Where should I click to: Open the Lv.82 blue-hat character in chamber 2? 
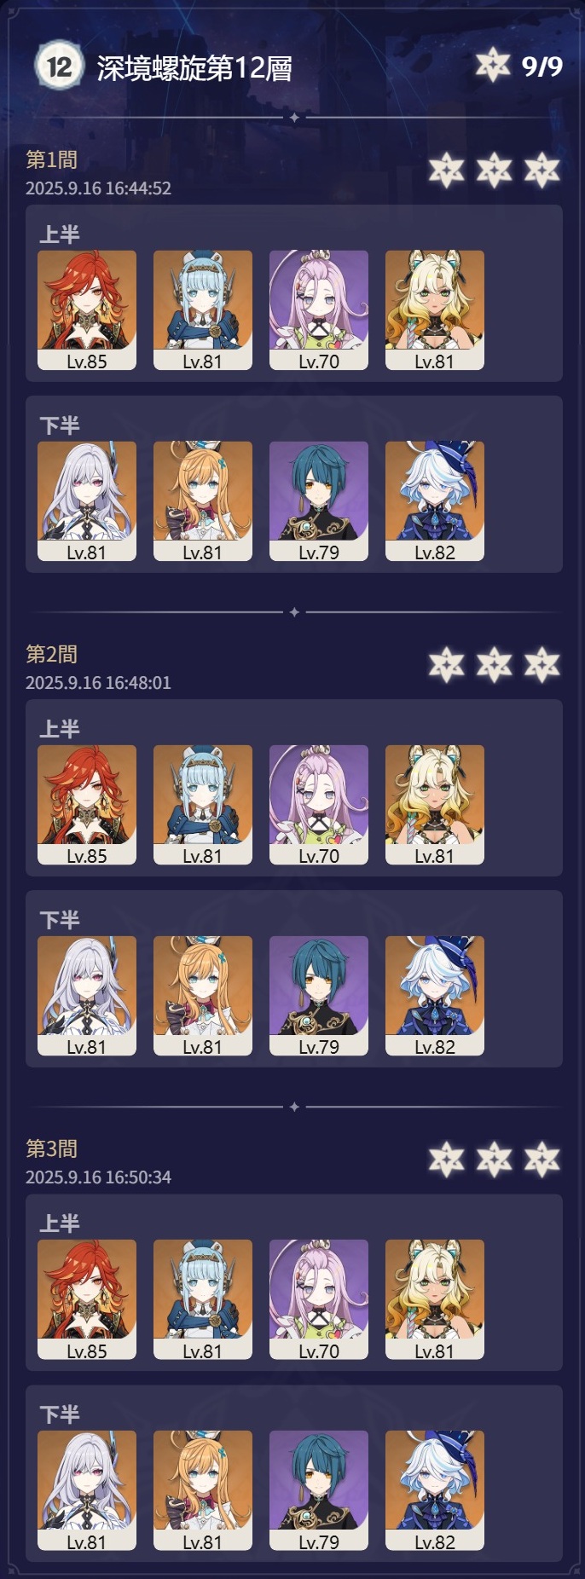pyautogui.click(x=435, y=996)
